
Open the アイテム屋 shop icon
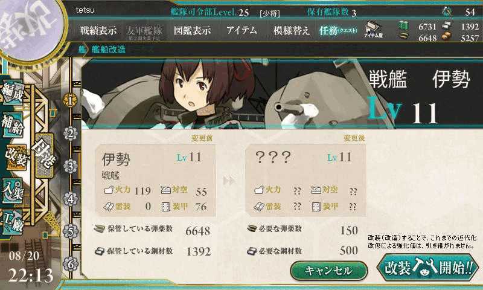pos(373,30)
